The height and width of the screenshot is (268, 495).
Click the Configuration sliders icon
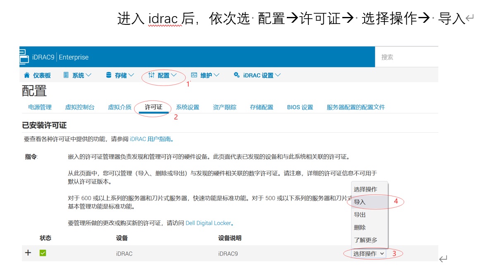(151, 75)
